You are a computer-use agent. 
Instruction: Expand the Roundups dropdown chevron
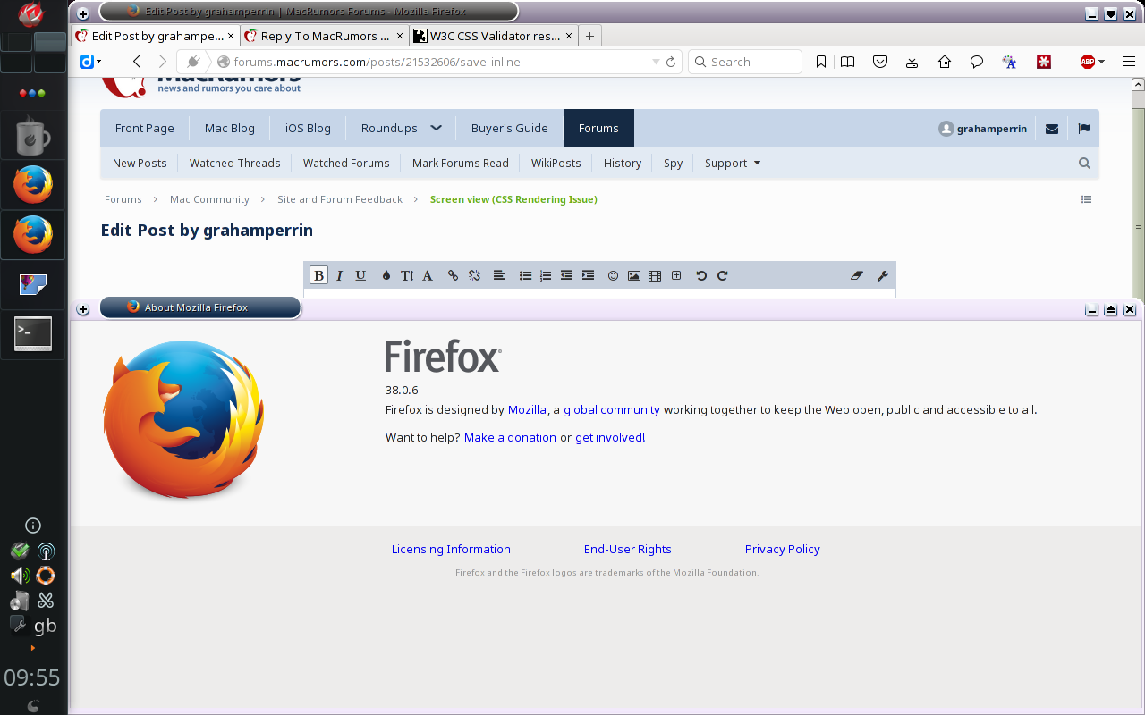436,128
